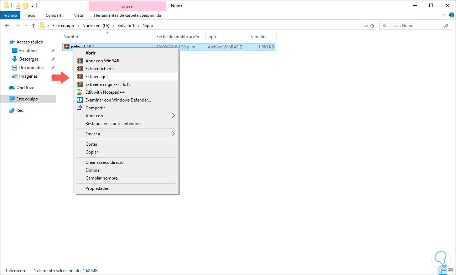Click the Forward navigation arrow
The width and height of the screenshot is (456, 275).
[x=17, y=26]
